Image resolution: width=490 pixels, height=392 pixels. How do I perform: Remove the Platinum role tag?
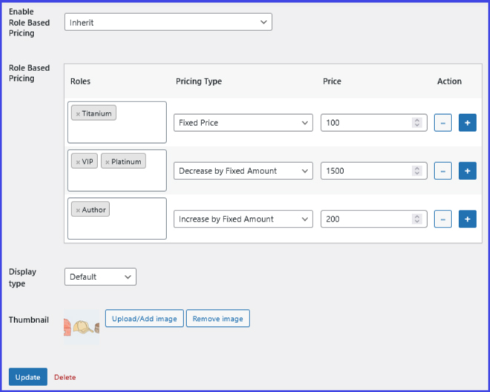107,162
